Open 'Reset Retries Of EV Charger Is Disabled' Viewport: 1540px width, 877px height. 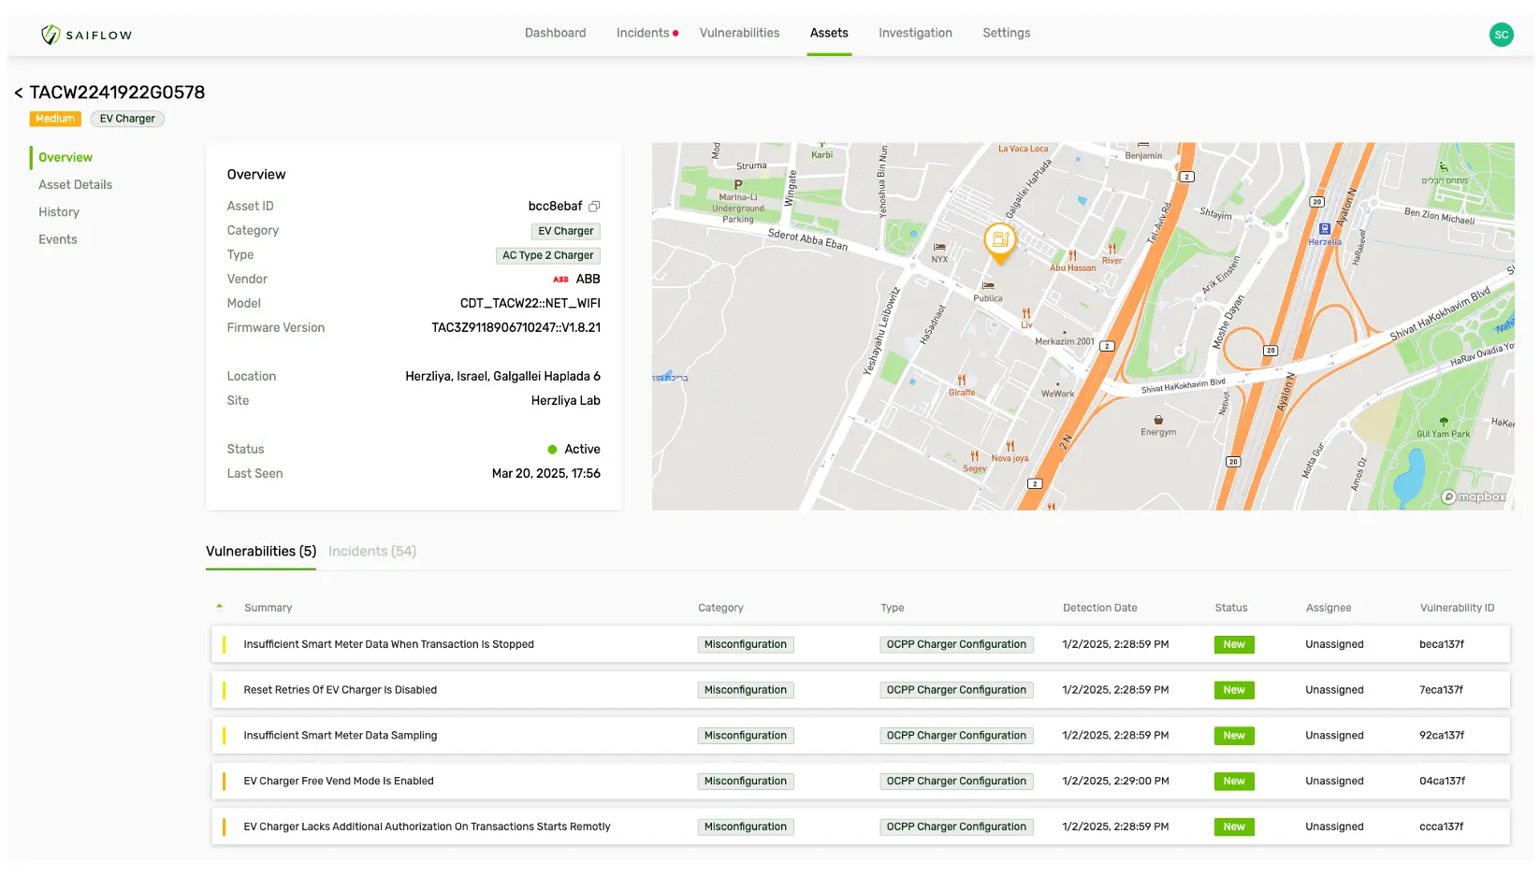861,690
